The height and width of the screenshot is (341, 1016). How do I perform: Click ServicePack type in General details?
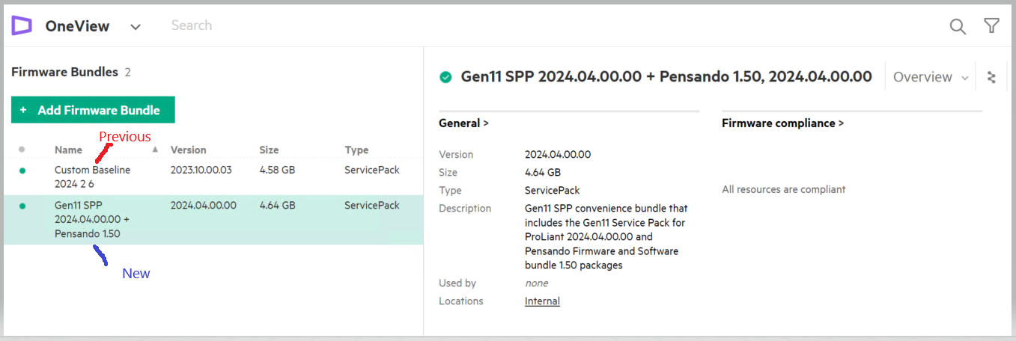coord(553,191)
